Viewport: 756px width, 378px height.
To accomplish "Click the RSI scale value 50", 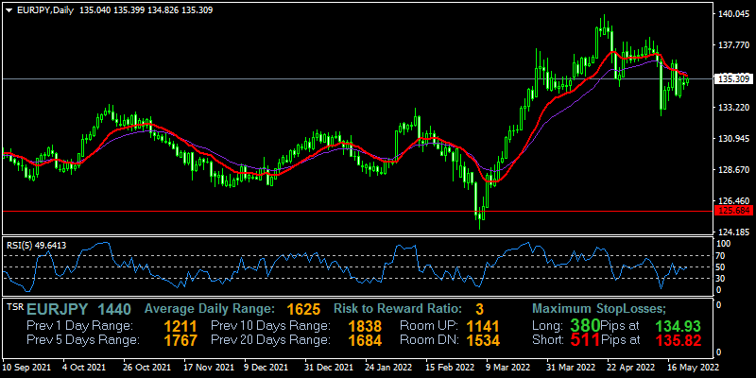I will pyautogui.click(x=722, y=267).
